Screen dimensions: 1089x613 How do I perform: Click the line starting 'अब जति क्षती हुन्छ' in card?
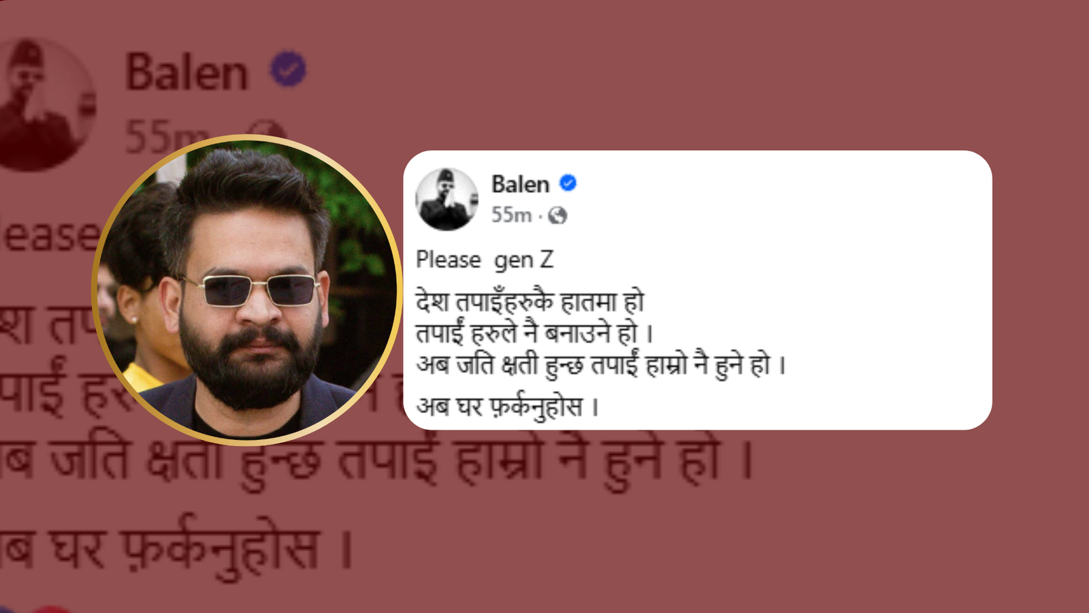point(601,365)
